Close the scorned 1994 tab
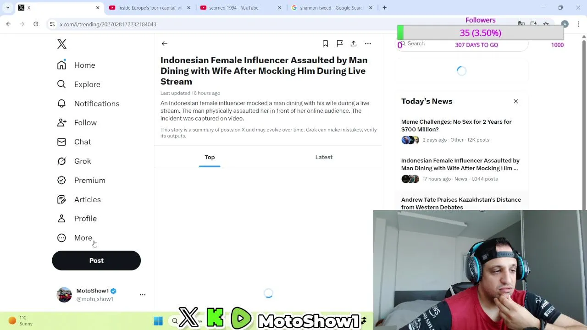This screenshot has width=587, height=330. (280, 8)
